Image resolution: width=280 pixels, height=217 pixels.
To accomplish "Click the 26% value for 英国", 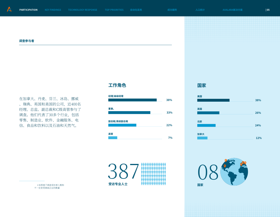I will (258, 113).
